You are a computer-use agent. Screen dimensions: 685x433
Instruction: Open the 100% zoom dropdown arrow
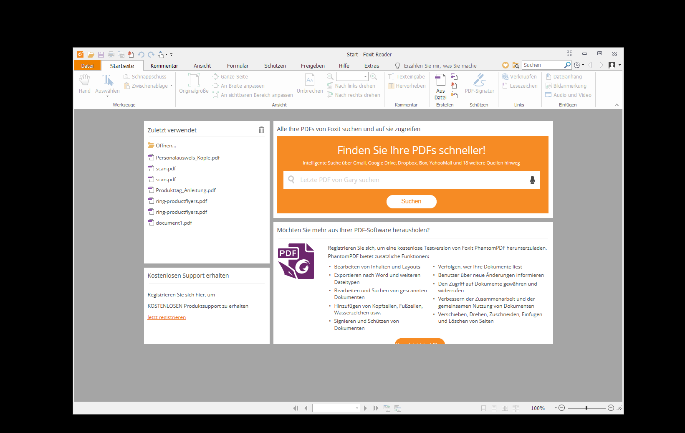pos(556,408)
